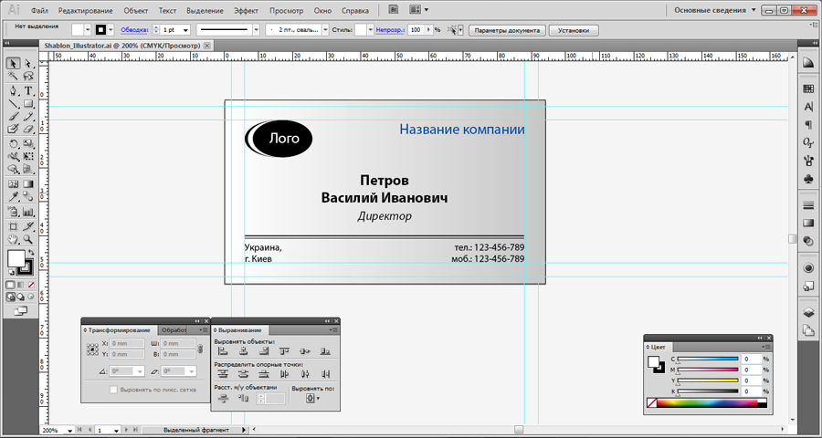Image resolution: width=822 pixels, height=438 pixels.
Task: Select the Column Graph tool
Action: (x=28, y=213)
